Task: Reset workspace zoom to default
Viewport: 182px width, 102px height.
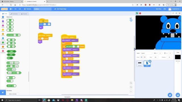Action: coord(131,91)
